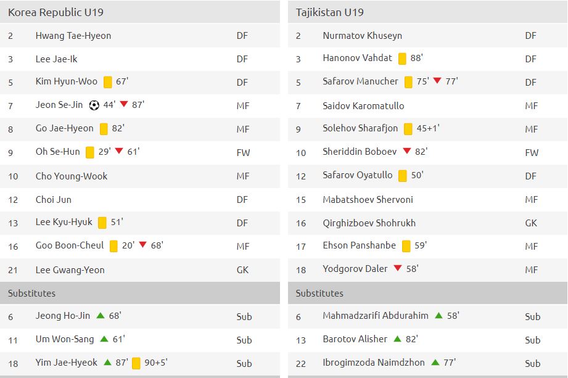Click Solehov Sharafjon's yellow card at 45+1'
The width and height of the screenshot is (568, 378).
408,129
